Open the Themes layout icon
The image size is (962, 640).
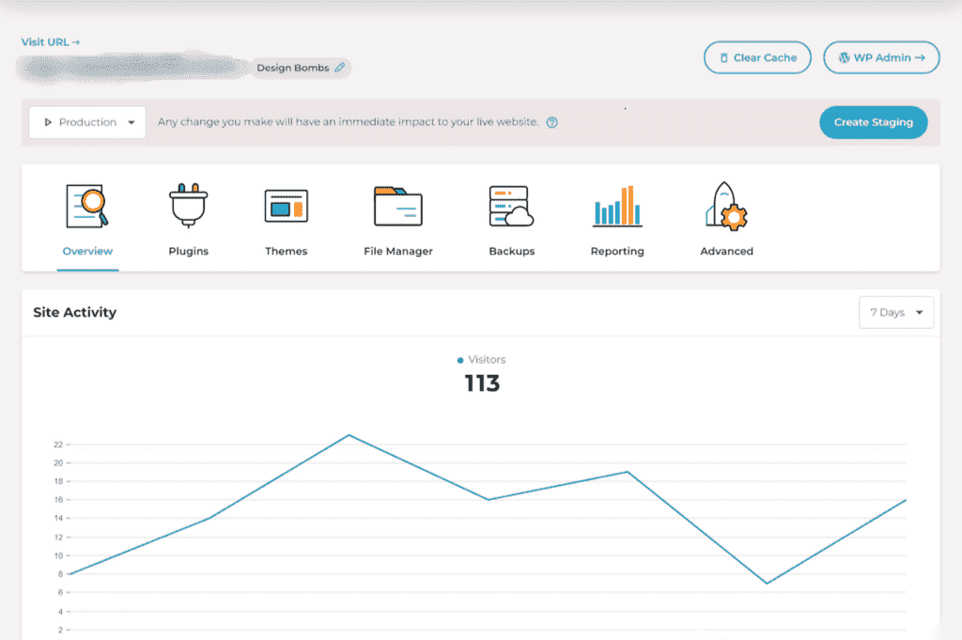(x=286, y=206)
